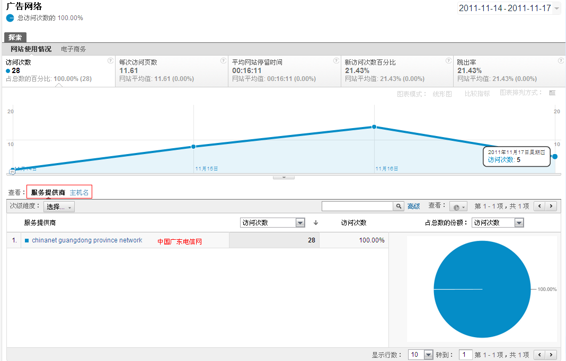The height and width of the screenshot is (361, 566).
Task: Open the 占总数的份额 访问次数 dropdown
Action: click(498, 222)
